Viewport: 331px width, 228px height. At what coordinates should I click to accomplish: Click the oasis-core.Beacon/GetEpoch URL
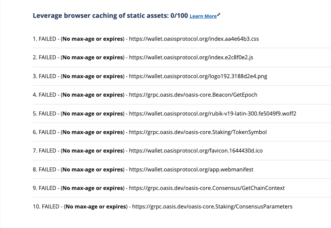(193, 95)
